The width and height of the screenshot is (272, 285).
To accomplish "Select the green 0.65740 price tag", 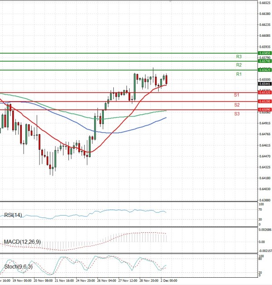I will pyautogui.click(x=265, y=61).
